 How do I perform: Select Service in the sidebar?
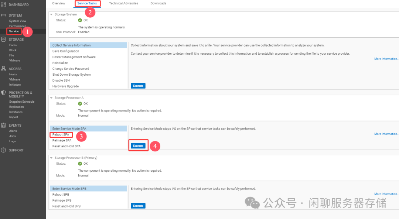[14, 31]
